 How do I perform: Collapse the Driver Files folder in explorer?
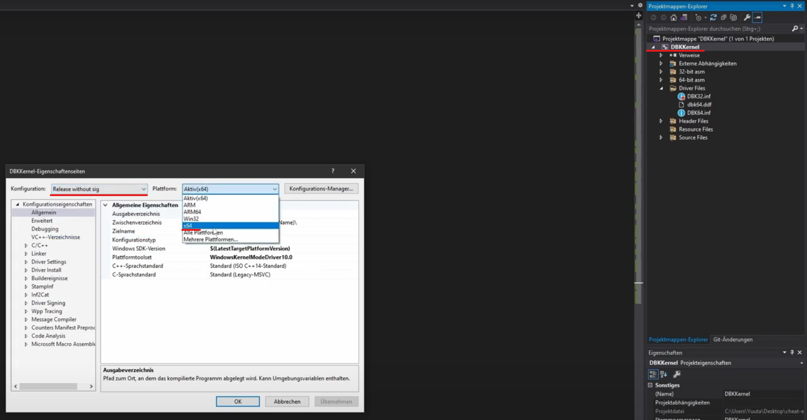[x=661, y=88]
